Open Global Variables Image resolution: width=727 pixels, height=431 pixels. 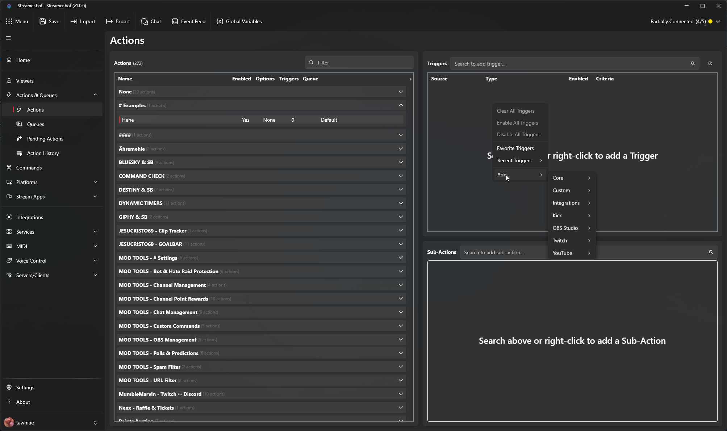(239, 21)
